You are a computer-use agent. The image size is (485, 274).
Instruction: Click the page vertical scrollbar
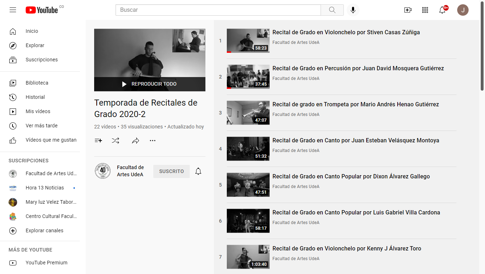(x=482, y=54)
